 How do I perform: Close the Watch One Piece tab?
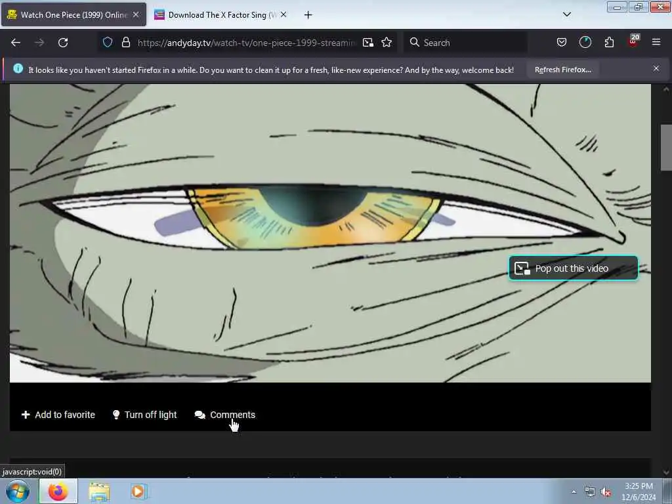coord(136,14)
